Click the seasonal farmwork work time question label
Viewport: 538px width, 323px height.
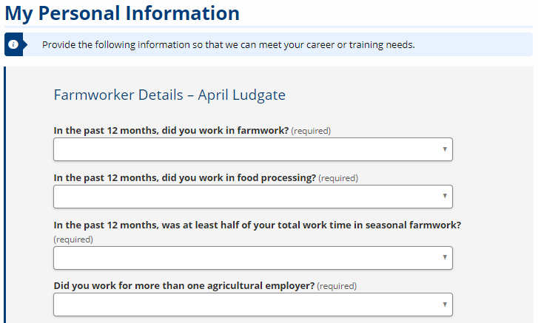coord(258,225)
